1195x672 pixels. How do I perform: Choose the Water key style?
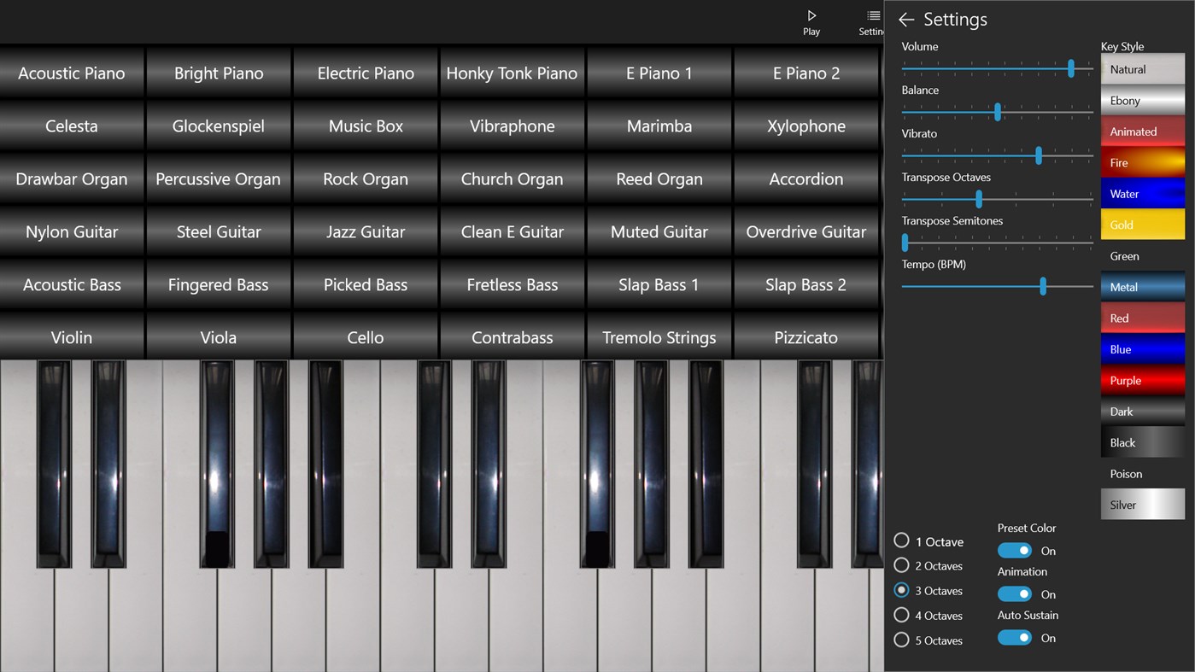tap(1143, 193)
